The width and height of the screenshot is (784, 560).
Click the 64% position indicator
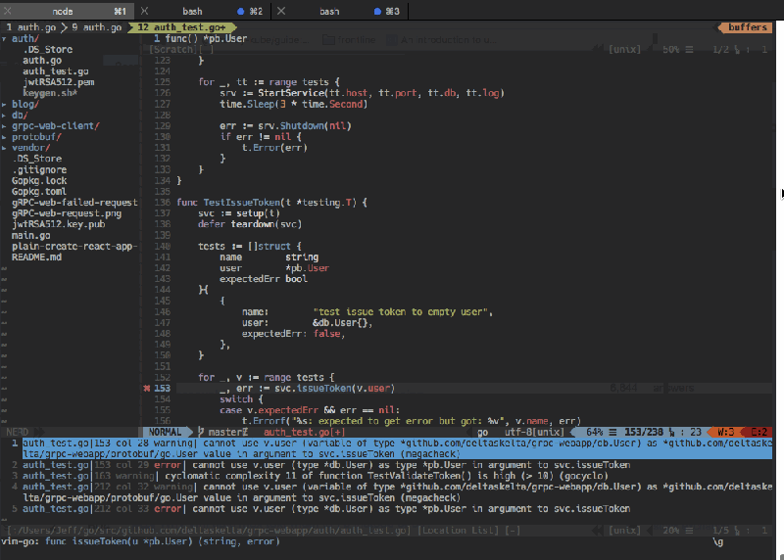click(x=595, y=432)
